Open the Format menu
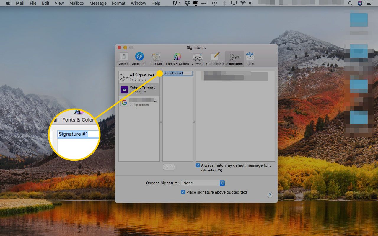 coord(118,3)
